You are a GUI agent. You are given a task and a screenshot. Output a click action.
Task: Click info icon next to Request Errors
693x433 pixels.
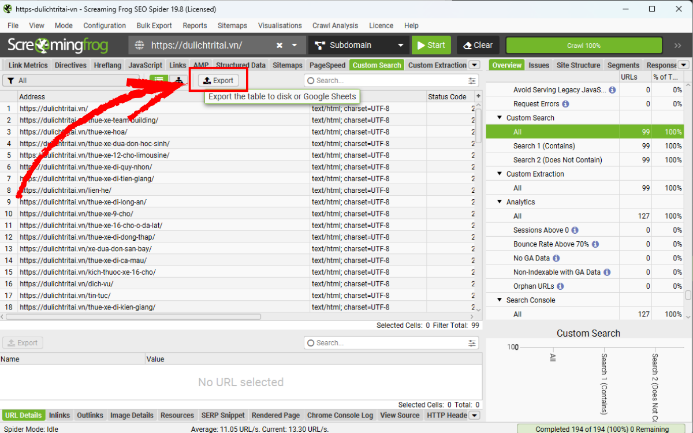click(x=565, y=104)
